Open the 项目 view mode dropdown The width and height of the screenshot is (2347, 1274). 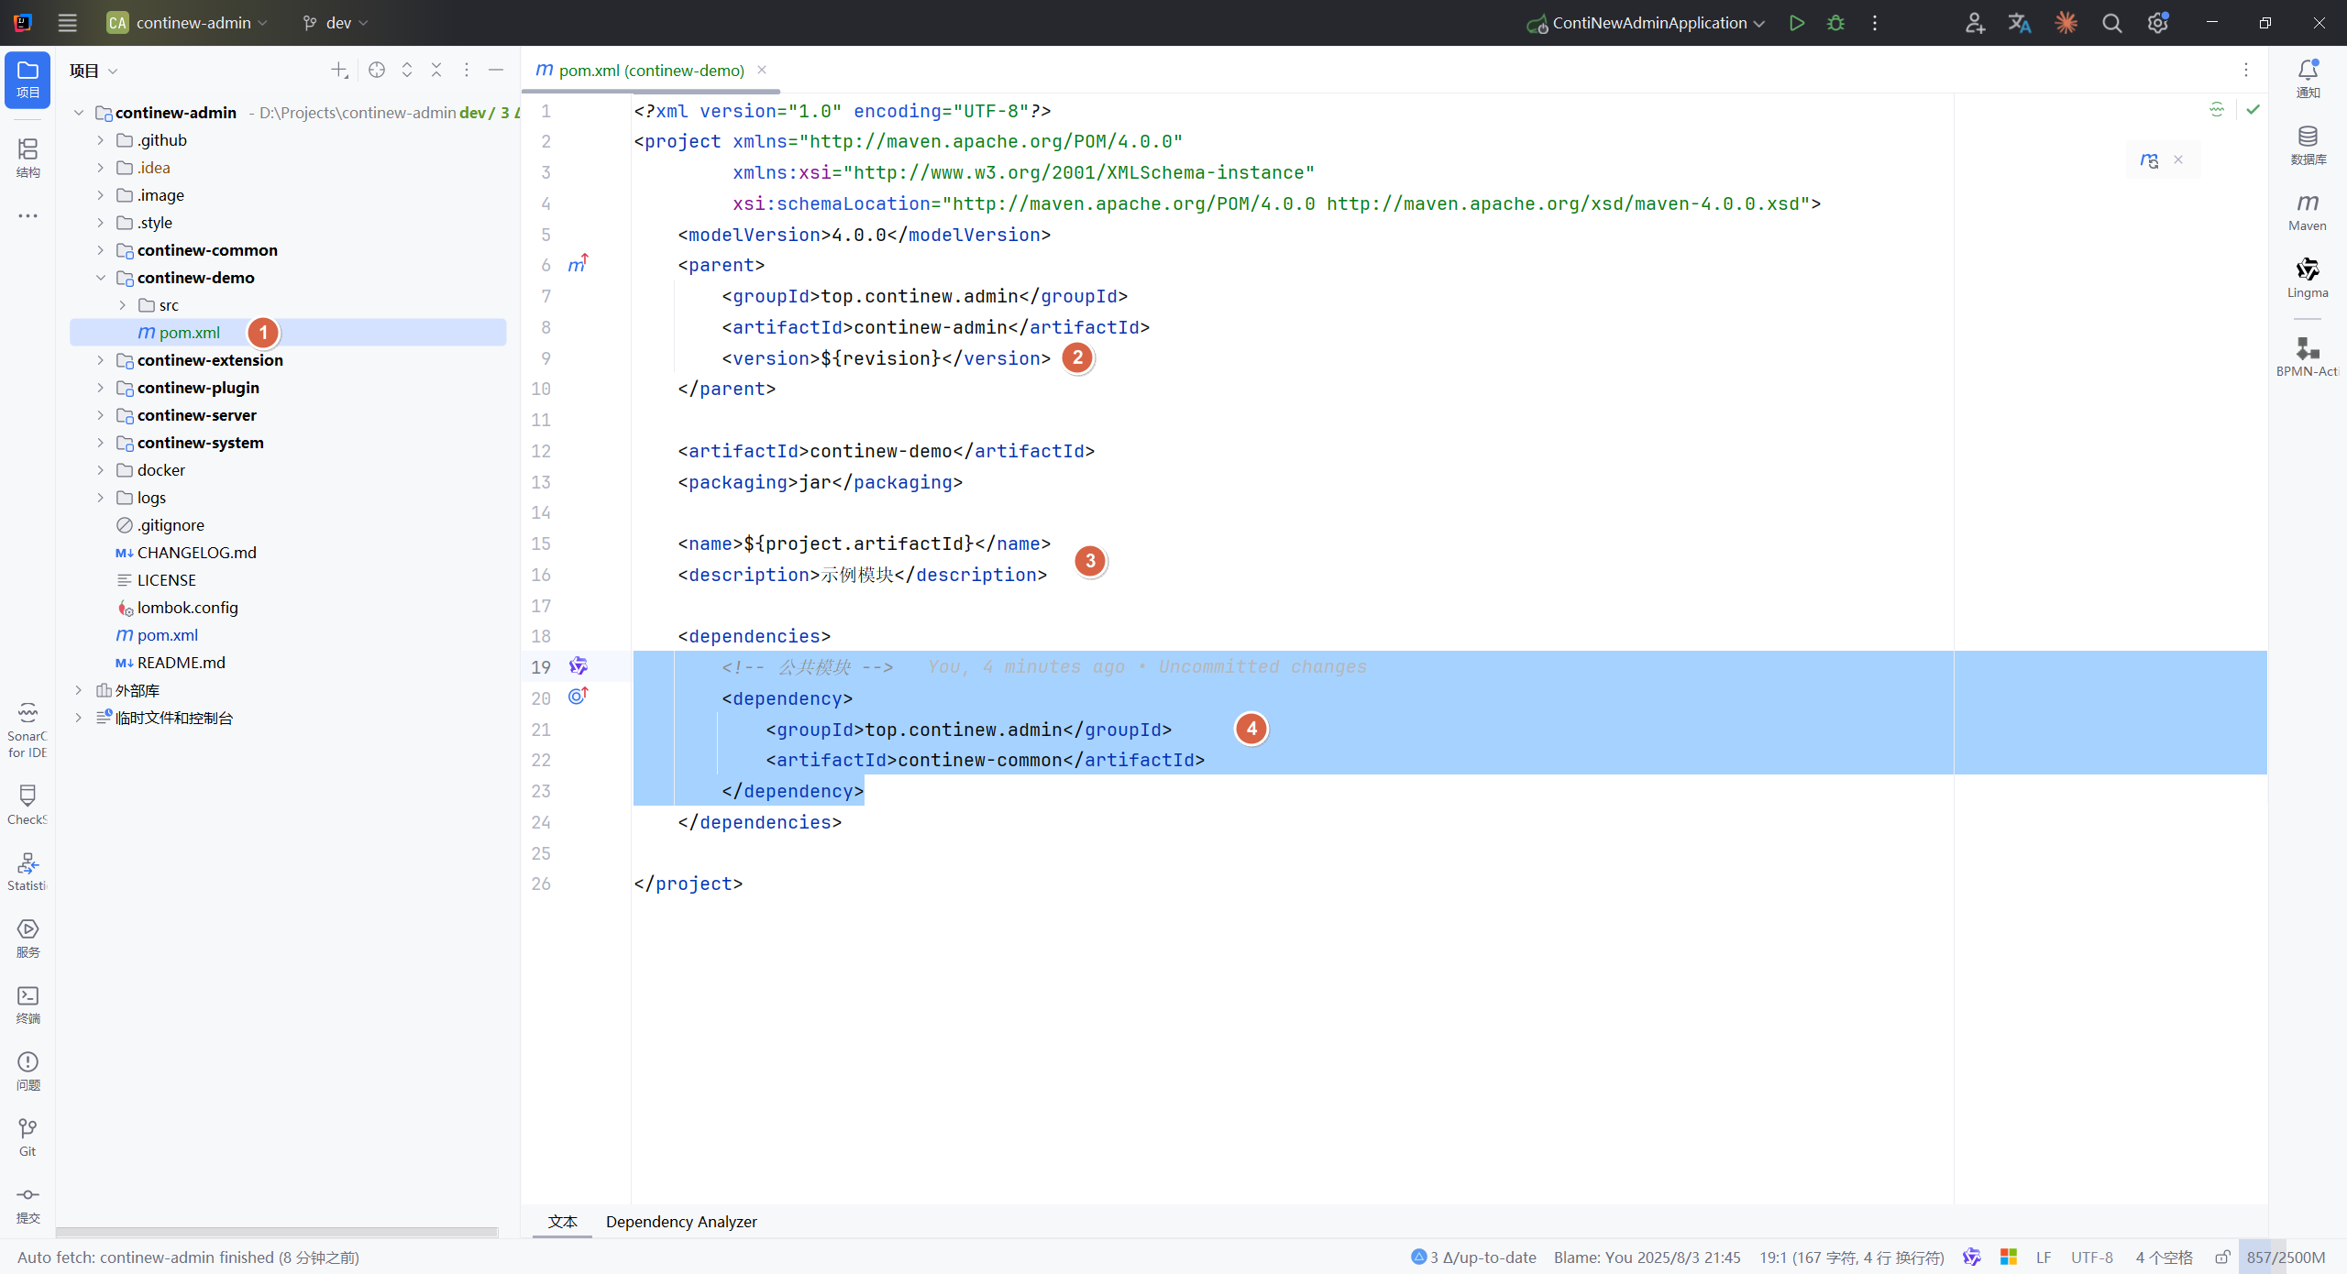pyautogui.click(x=94, y=71)
